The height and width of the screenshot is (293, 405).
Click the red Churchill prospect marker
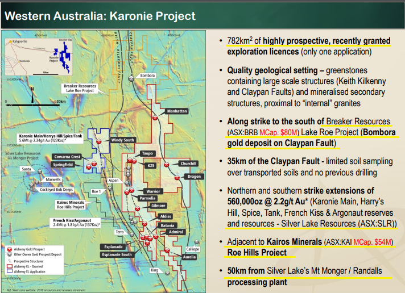167,165
